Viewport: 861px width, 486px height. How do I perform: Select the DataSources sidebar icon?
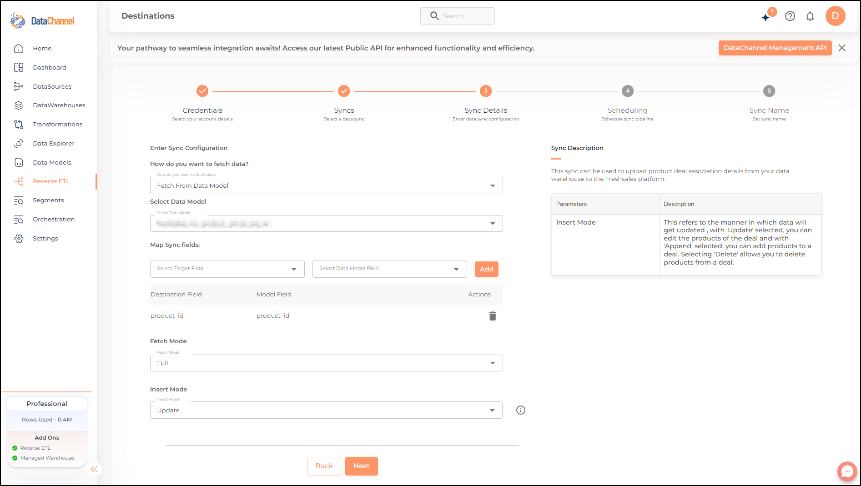[x=19, y=86]
